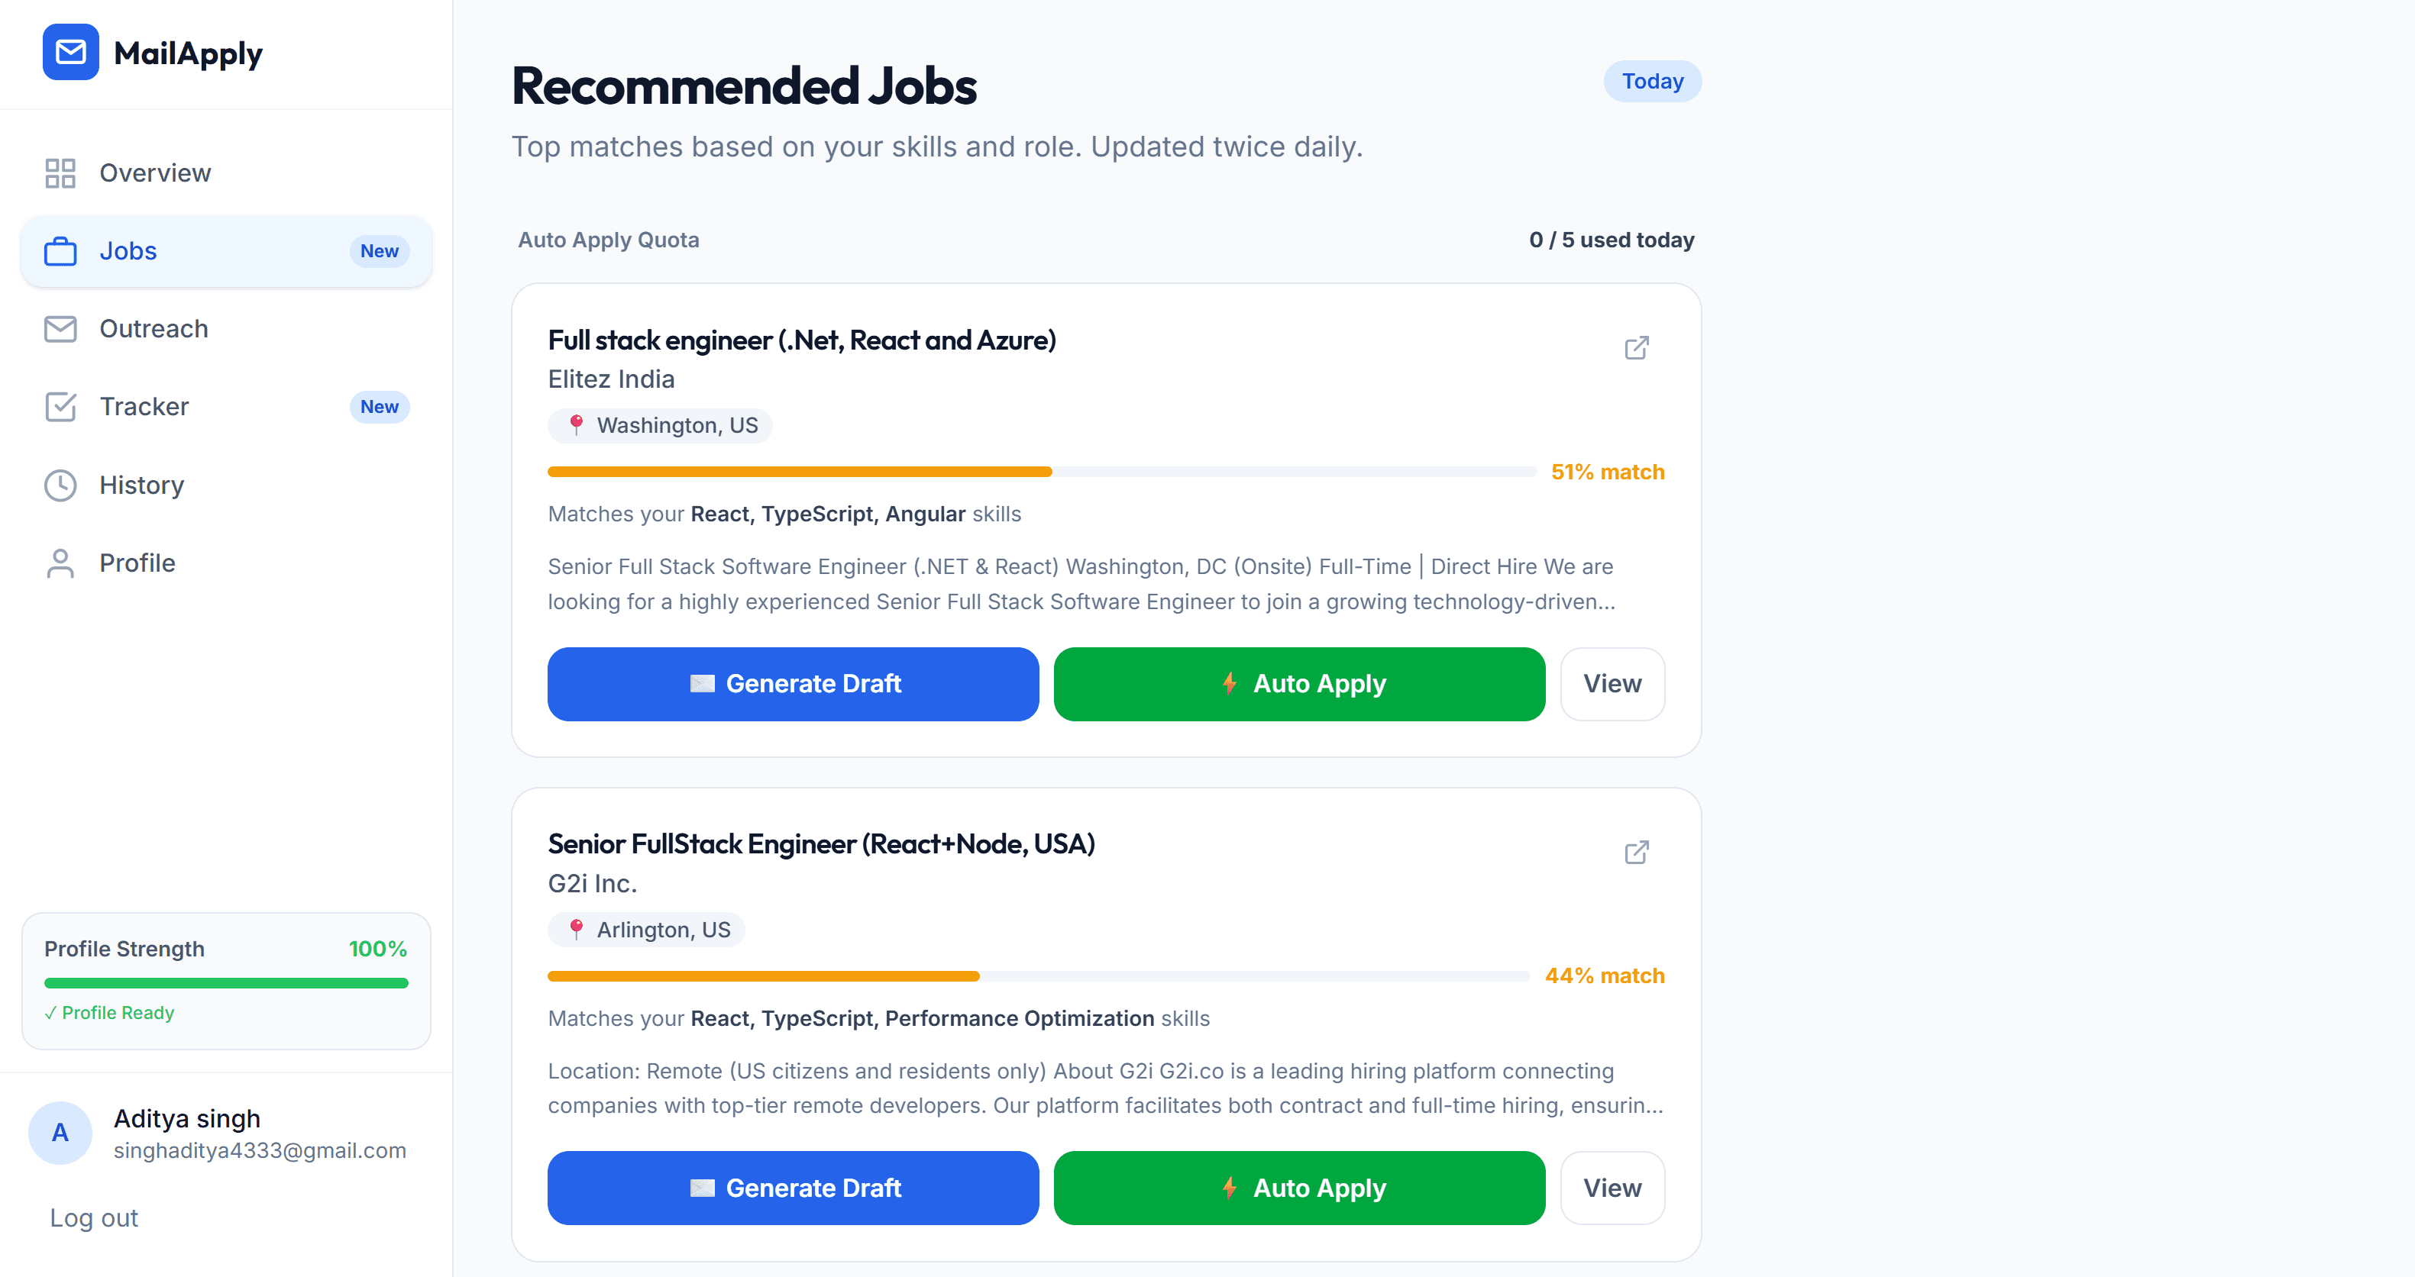The height and width of the screenshot is (1277, 2415).
Task: Open external link on G2i Inc. job card
Action: [1636, 852]
